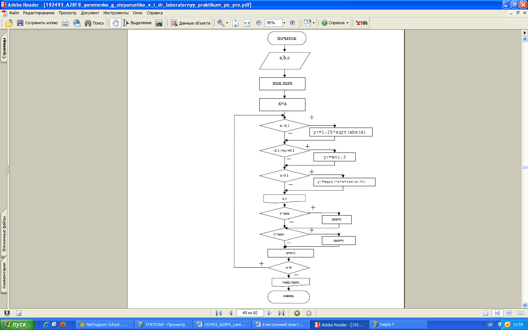Open the Документ menu
Viewport: 528px width, 330px height.
pyautogui.click(x=90, y=13)
